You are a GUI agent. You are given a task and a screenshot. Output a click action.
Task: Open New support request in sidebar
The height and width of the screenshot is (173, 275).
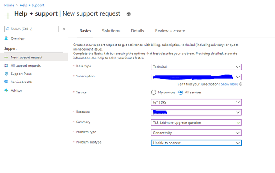tap(34, 57)
